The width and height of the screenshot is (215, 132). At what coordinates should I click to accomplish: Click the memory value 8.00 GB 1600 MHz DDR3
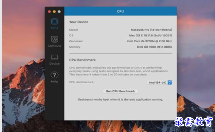pos(154,47)
